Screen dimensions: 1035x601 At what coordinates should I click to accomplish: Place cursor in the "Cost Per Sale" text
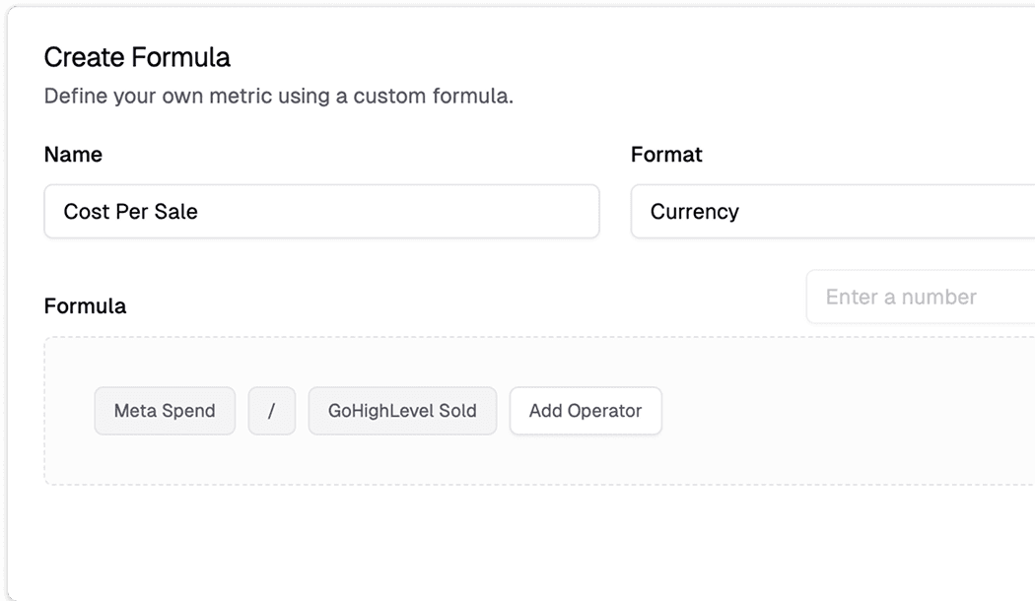click(131, 211)
